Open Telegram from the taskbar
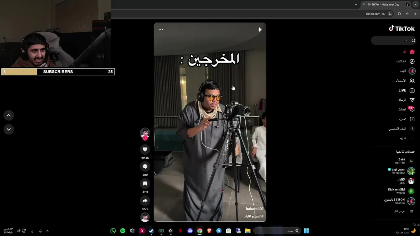This screenshot has height=236, width=420. [219, 231]
